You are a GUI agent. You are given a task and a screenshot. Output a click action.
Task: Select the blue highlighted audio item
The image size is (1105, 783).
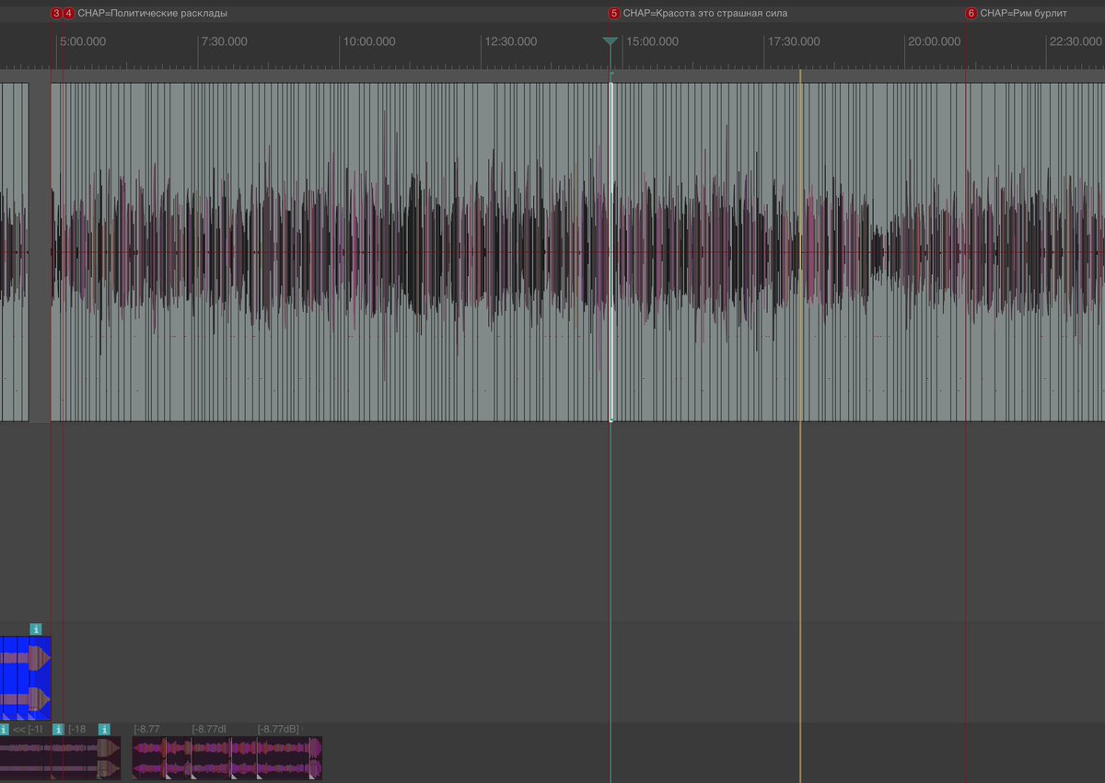(x=25, y=678)
